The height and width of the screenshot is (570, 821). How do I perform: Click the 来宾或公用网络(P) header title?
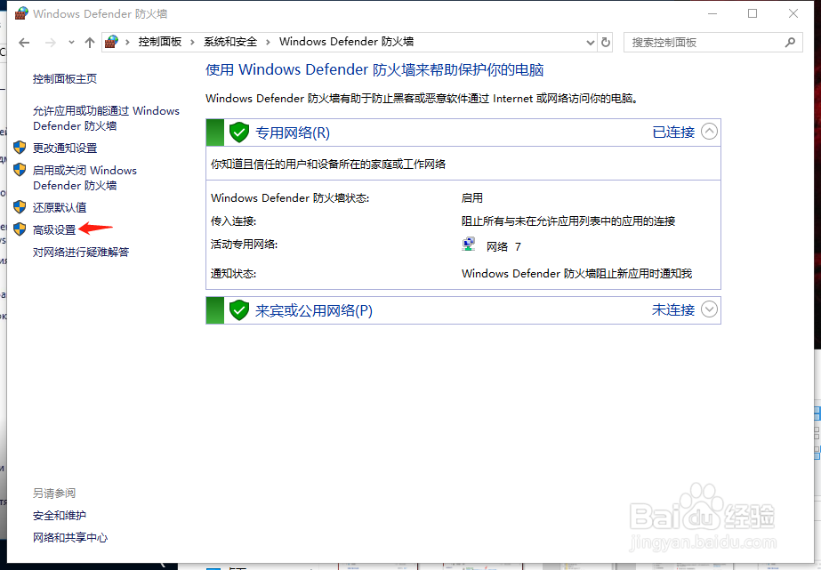(314, 311)
